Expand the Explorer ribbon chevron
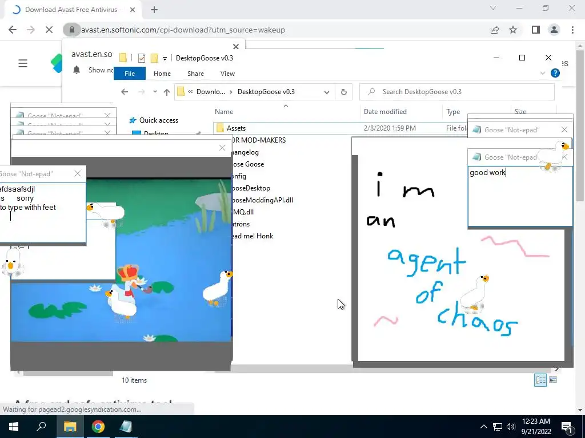The width and height of the screenshot is (585, 438). point(543,74)
